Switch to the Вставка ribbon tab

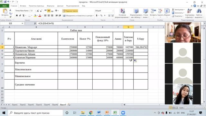(23, 6)
